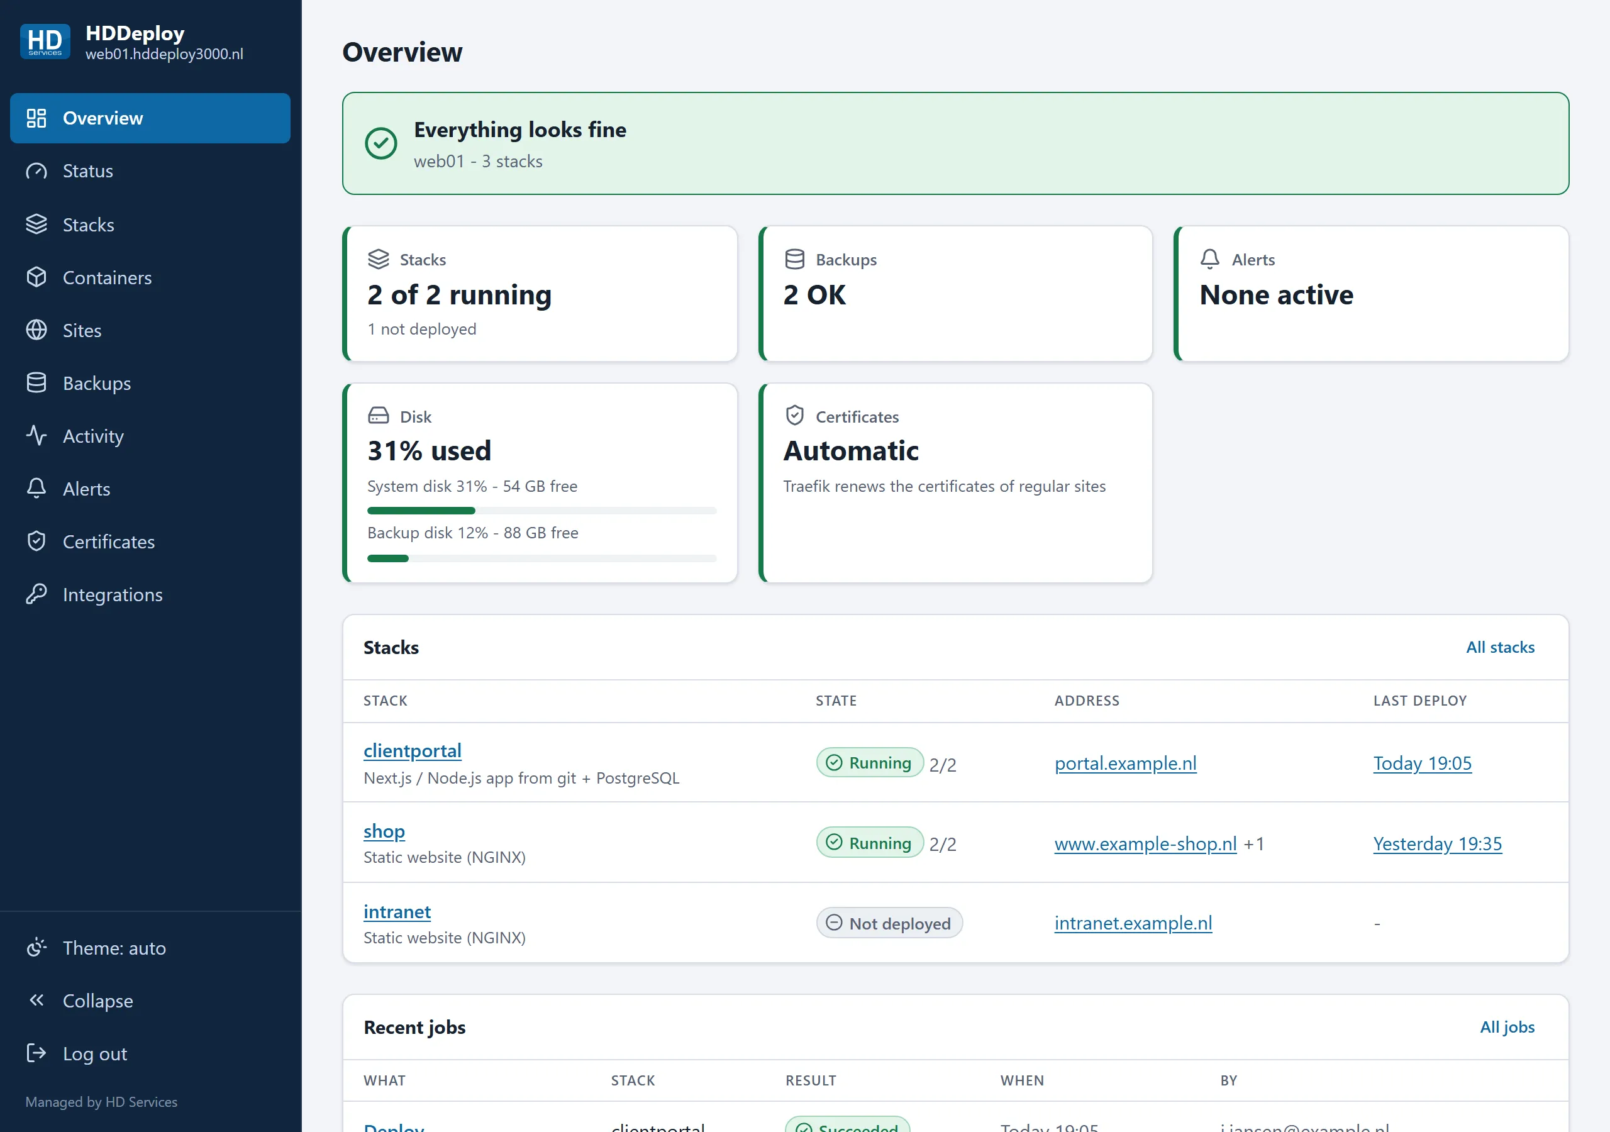
Task: Click the Log out door icon
Action: click(x=36, y=1053)
